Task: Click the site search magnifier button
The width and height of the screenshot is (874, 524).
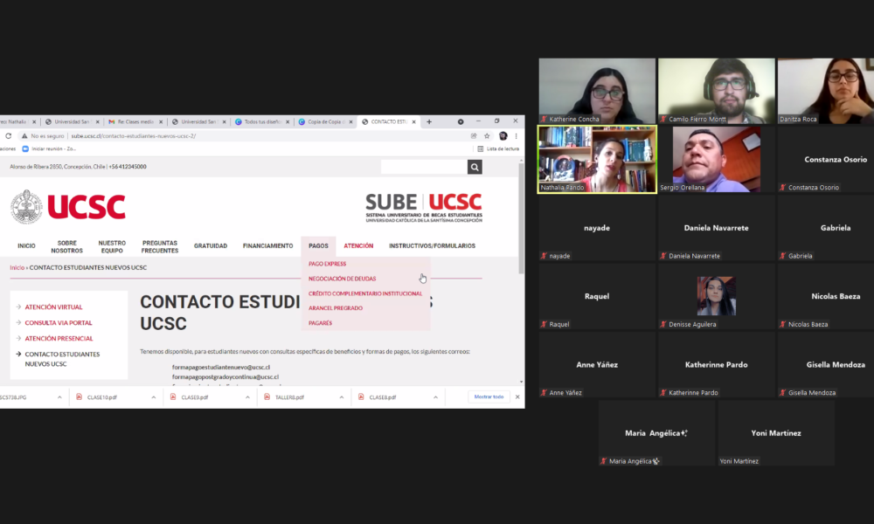Action: [475, 167]
